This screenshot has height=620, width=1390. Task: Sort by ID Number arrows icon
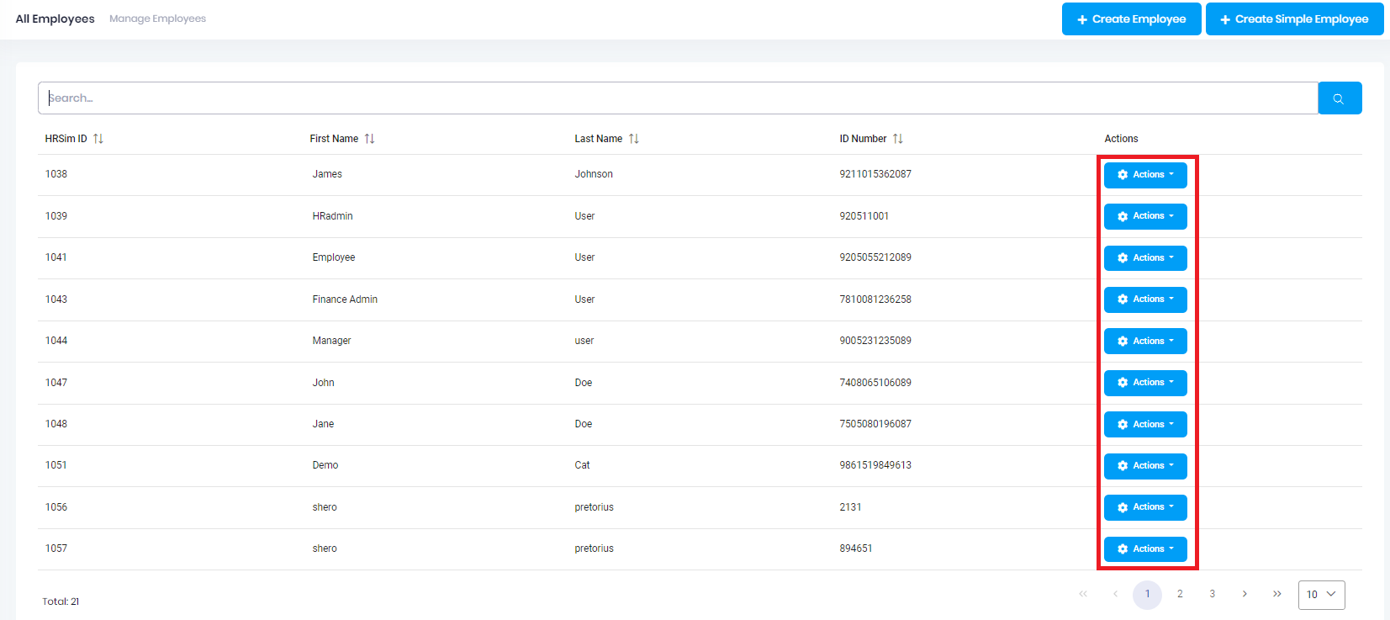(x=898, y=139)
